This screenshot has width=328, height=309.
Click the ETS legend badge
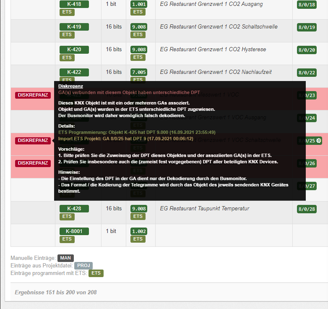pos(96,273)
